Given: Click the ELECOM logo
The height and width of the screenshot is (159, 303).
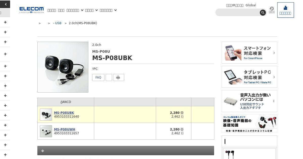Looking at the screenshot, I should click(x=32, y=10).
